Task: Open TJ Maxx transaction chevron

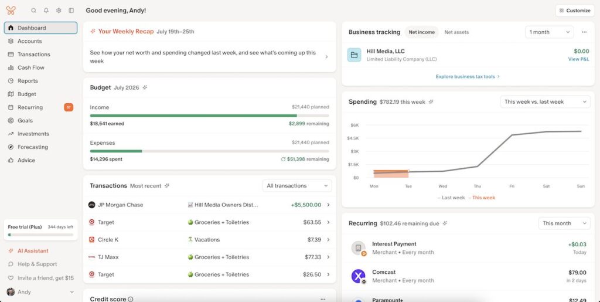Action: click(x=328, y=257)
